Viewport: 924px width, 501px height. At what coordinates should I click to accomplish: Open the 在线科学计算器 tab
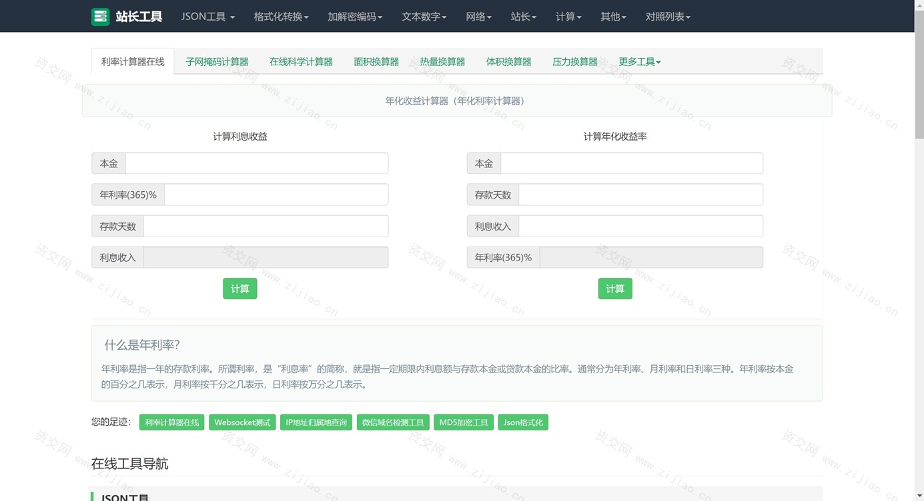pos(301,62)
